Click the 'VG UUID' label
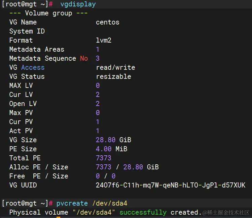 click(x=23, y=185)
